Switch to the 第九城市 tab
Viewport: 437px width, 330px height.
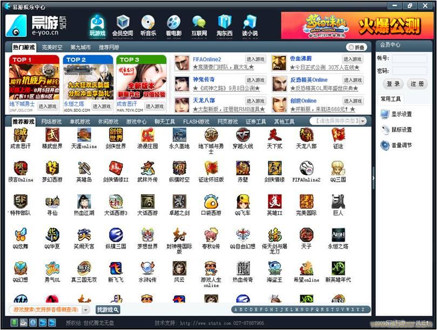tap(80, 47)
